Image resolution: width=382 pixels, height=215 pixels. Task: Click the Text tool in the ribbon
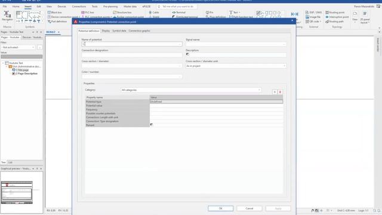[235, 12]
